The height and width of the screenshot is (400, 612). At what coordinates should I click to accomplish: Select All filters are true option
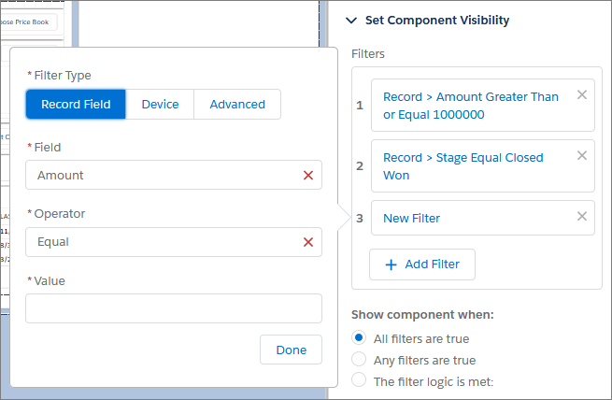tap(359, 338)
